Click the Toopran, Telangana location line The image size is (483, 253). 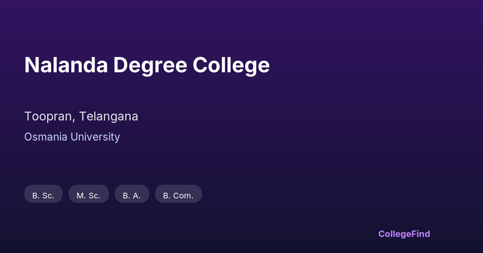[81, 116]
